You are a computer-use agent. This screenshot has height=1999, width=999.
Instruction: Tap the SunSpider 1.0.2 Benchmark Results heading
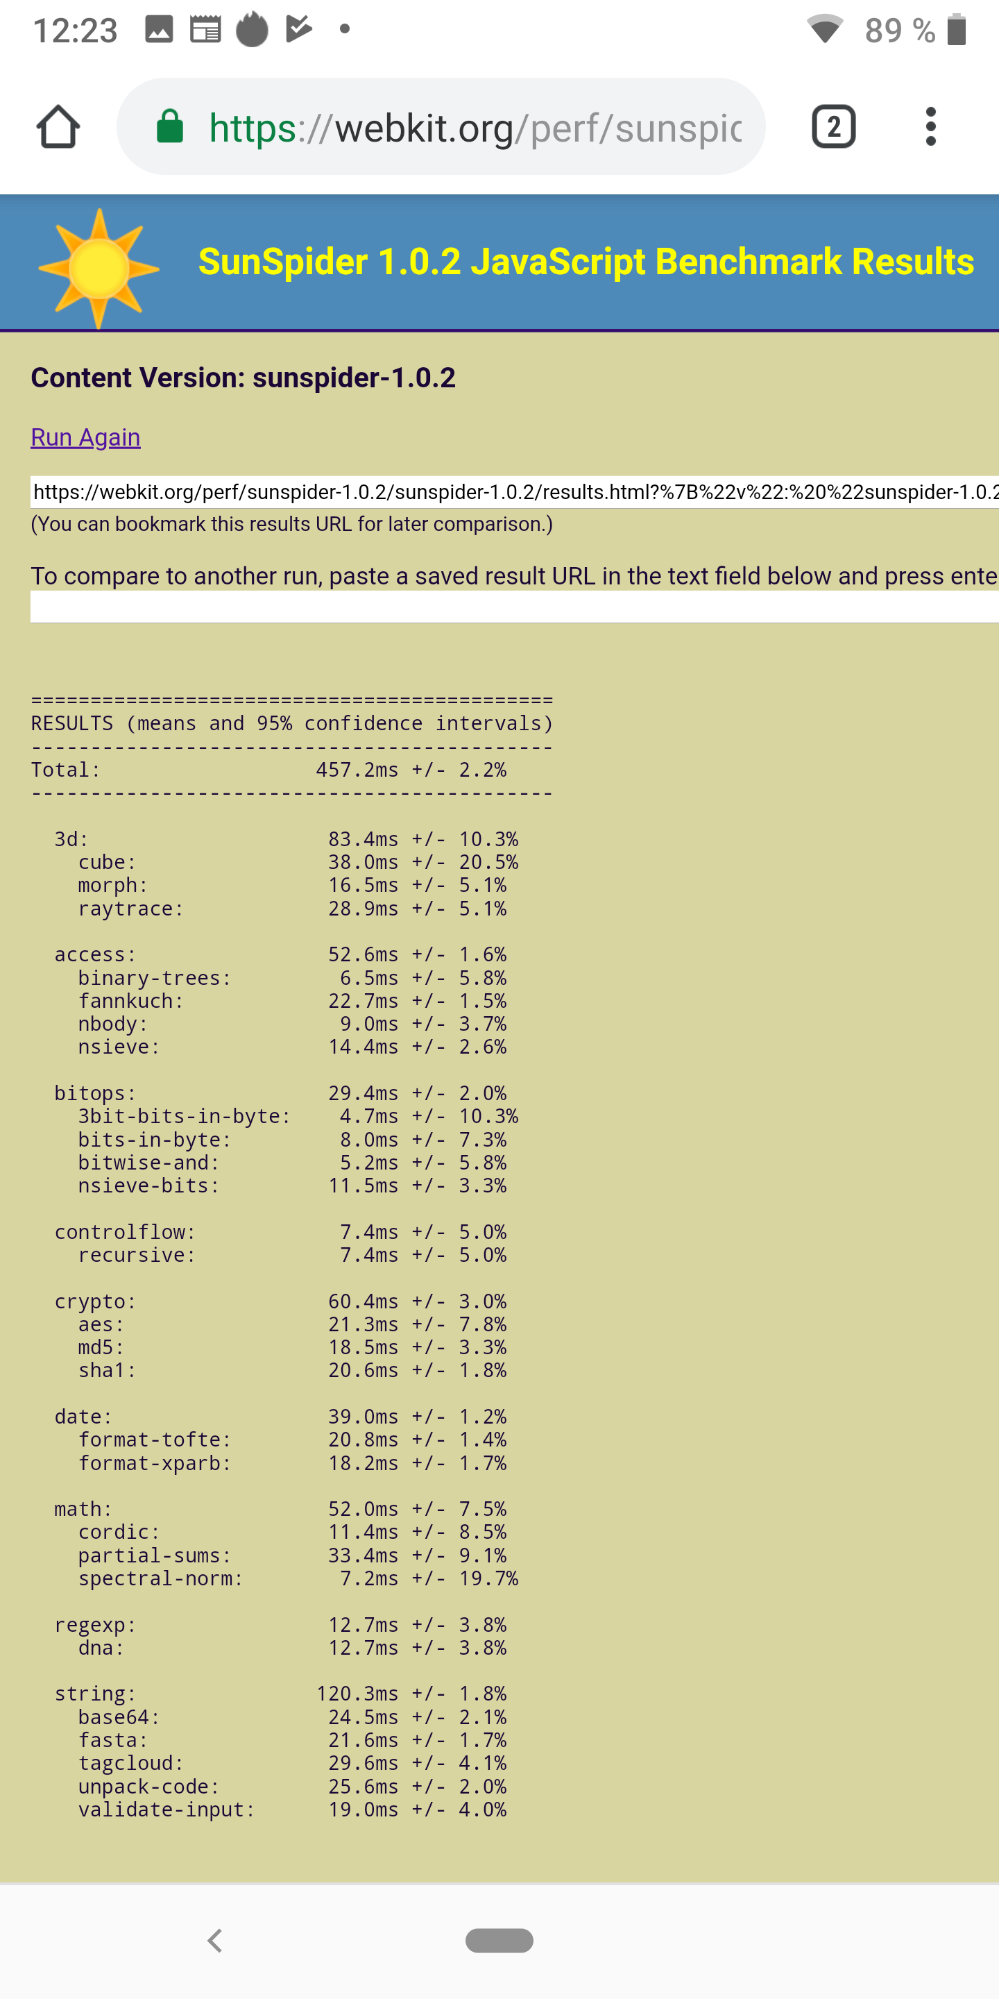[x=586, y=262]
